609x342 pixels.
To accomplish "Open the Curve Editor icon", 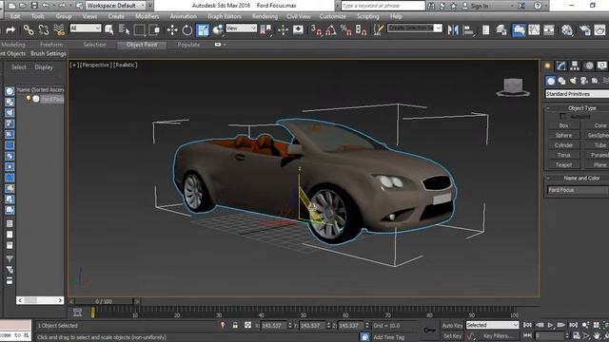I will (534, 29).
